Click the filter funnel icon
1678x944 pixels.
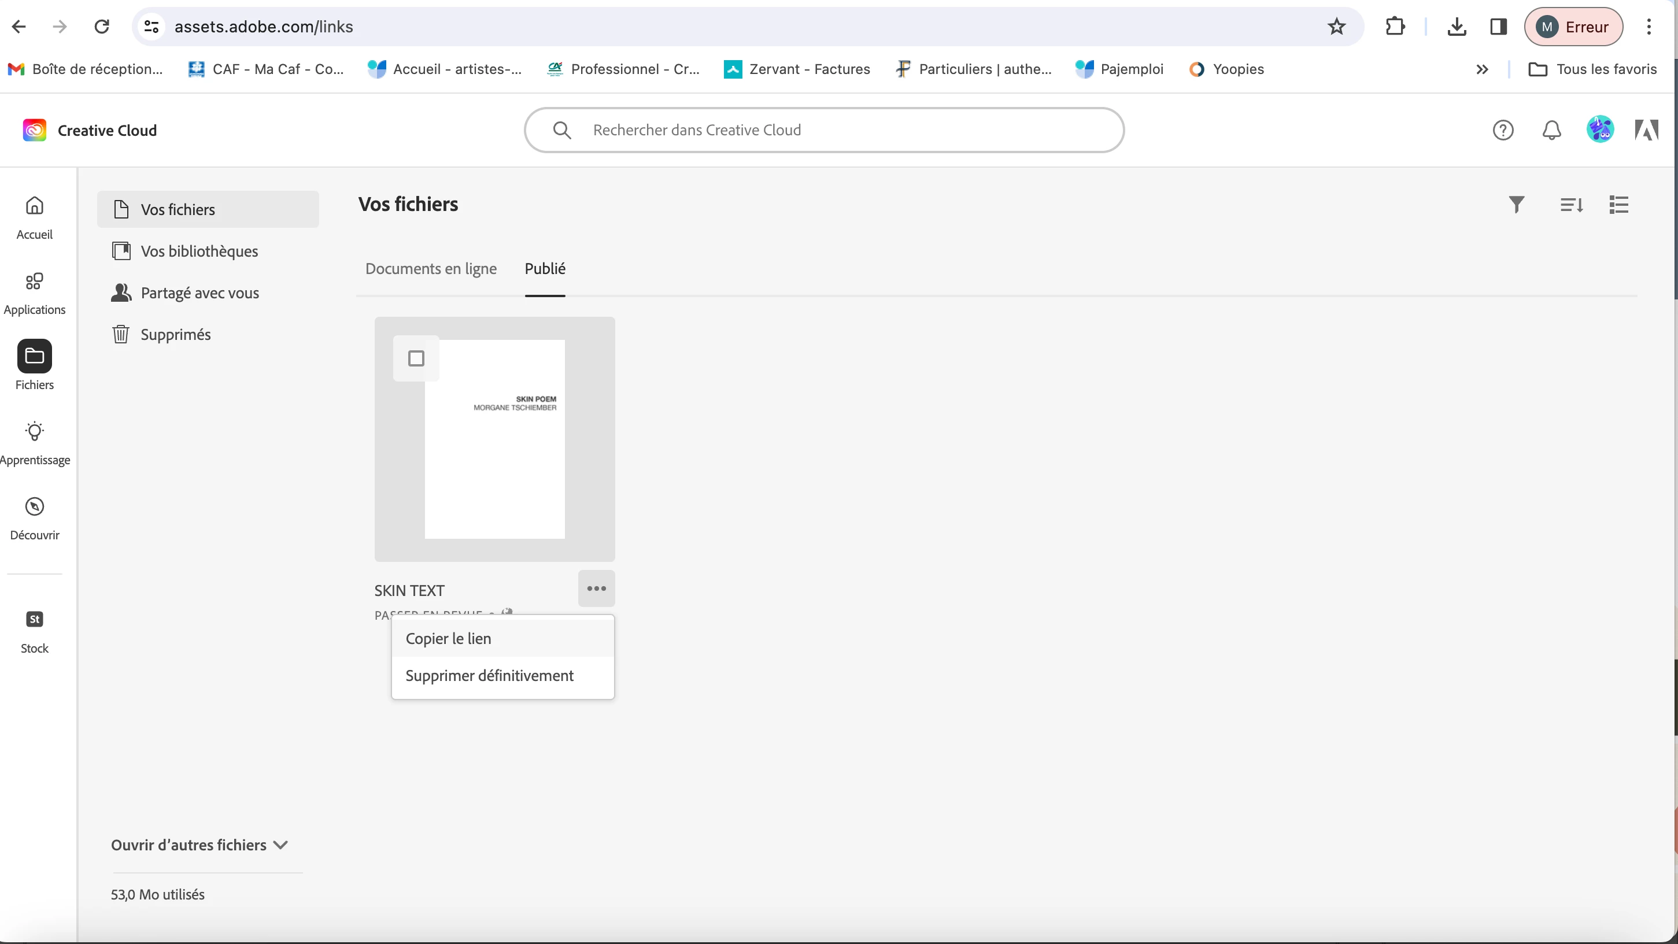pyautogui.click(x=1517, y=205)
